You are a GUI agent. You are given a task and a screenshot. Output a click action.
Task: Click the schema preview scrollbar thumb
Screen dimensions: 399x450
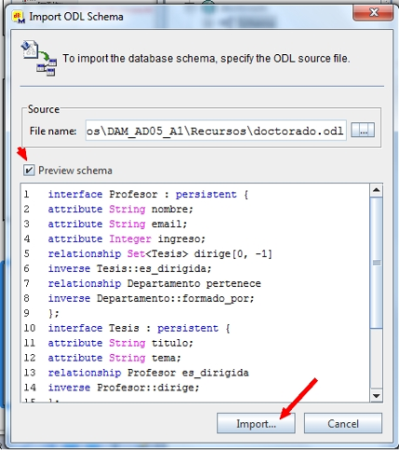[377, 263]
